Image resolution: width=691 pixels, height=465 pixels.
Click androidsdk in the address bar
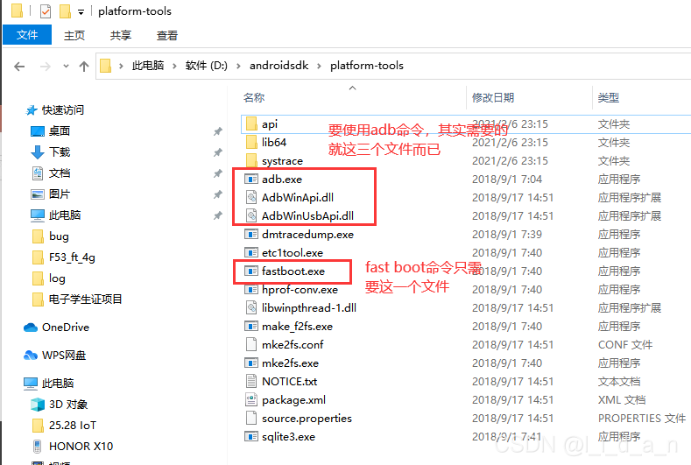pyautogui.click(x=279, y=66)
